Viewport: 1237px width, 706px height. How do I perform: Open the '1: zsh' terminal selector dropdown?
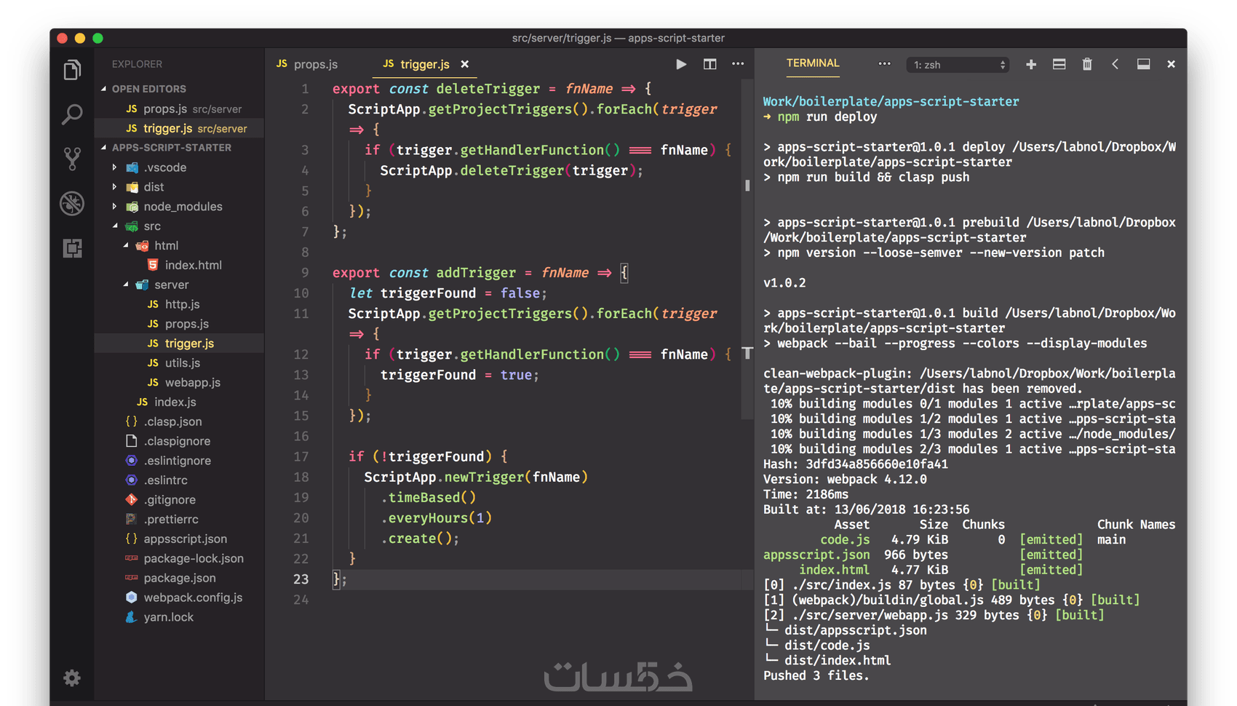958,65
